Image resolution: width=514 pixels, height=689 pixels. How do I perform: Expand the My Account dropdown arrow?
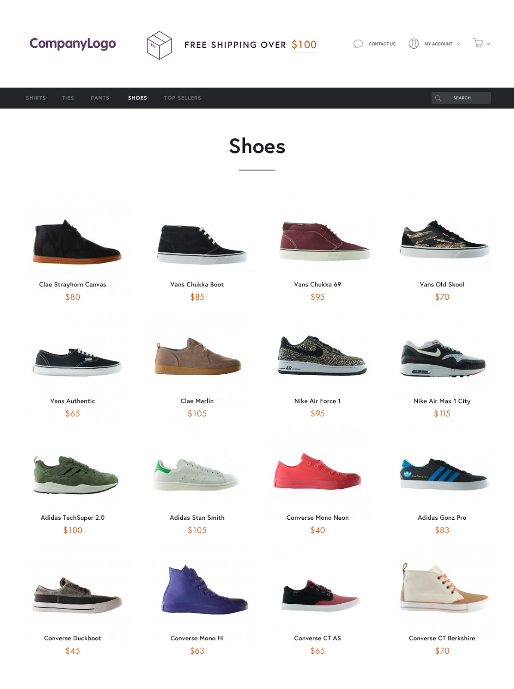(459, 44)
